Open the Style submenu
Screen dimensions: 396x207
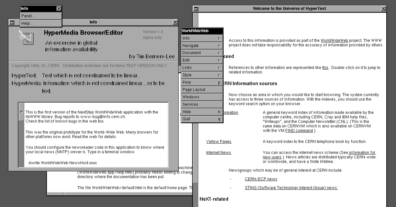tap(202, 75)
